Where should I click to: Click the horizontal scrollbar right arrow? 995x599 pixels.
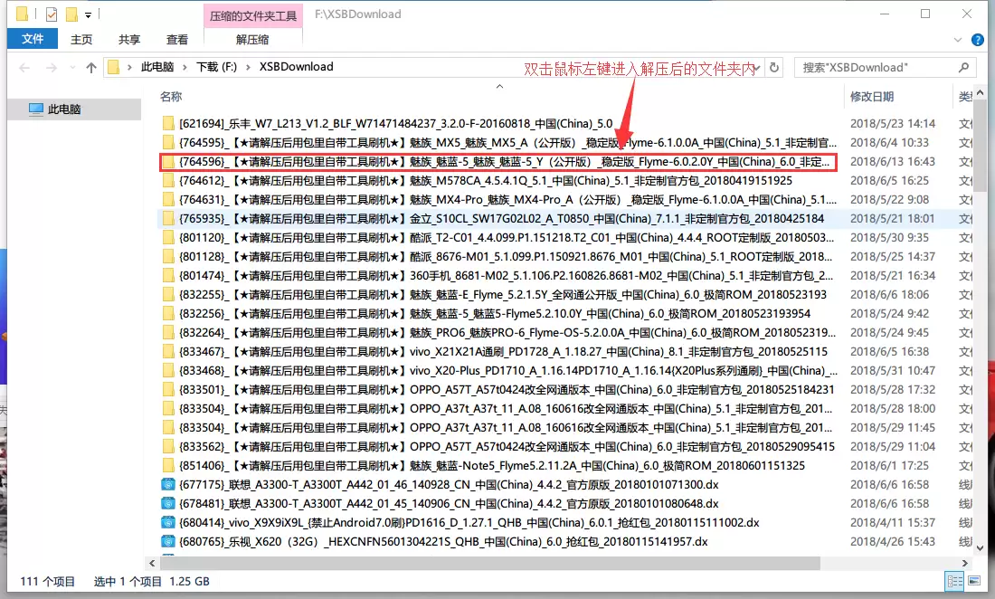[964, 563]
